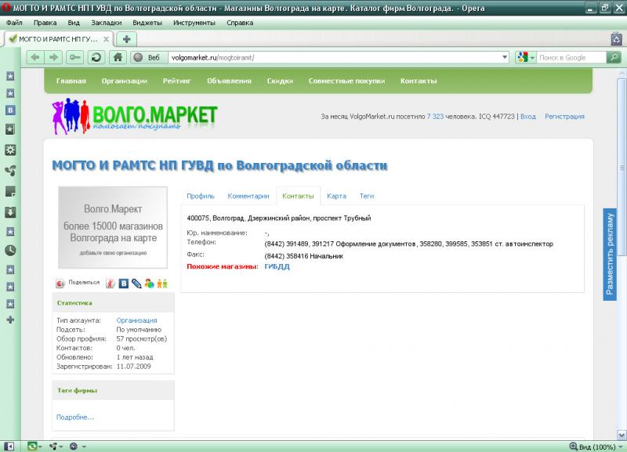Open the Notes panel in the sidebar

coord(10,191)
